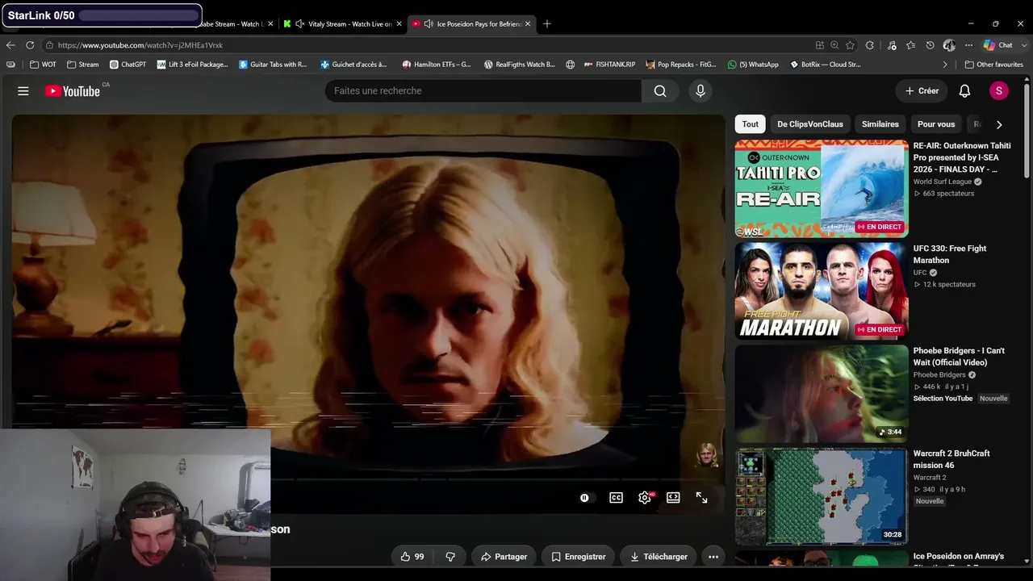
Task: Open the YouTube guide hamburger menu
Action: coord(23,91)
